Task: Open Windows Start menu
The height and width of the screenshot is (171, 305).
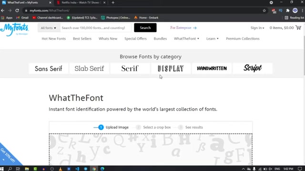Action: (2, 169)
